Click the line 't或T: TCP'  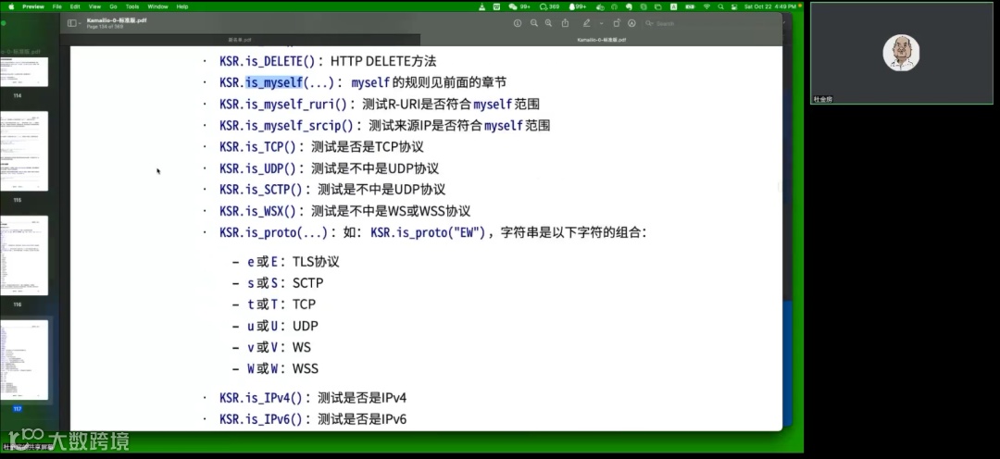281,304
